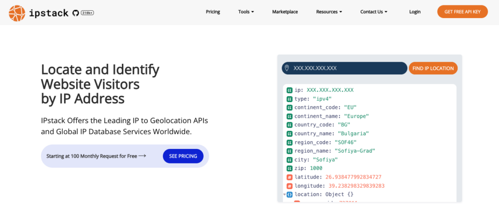The image size is (499, 216).
Task: Expand the Tools dropdown menu
Action: [246, 12]
